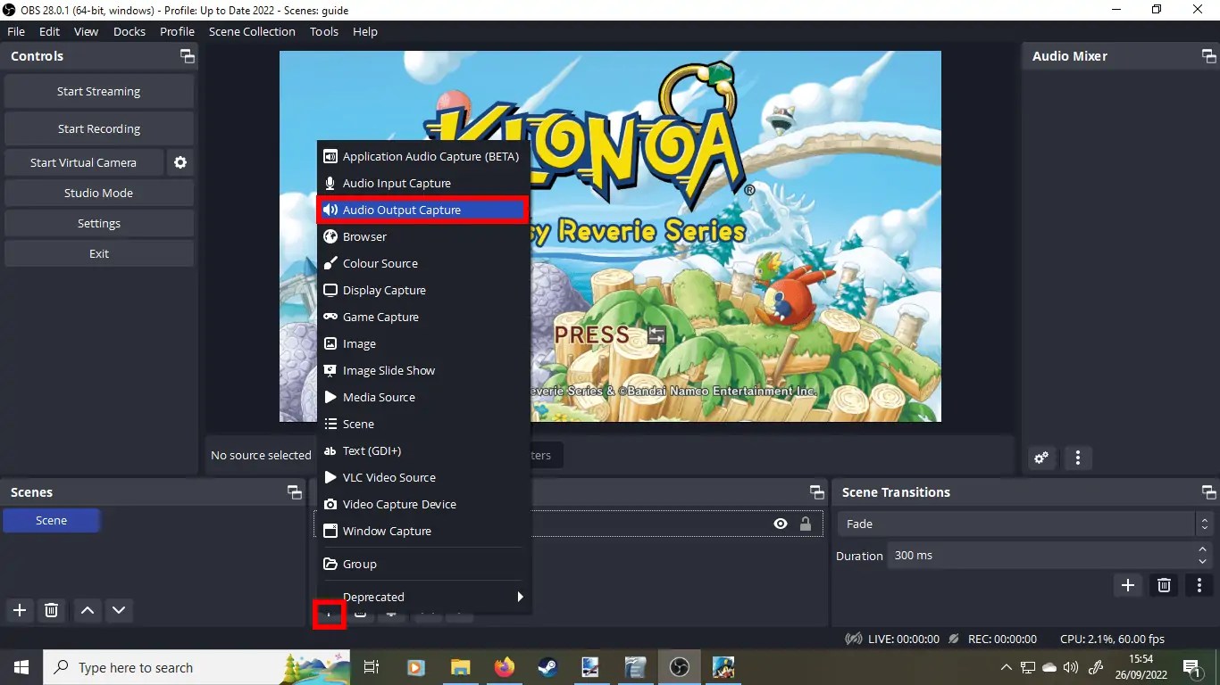Hide the source using the eye toggle
The image size is (1220, 685).
[x=781, y=524]
